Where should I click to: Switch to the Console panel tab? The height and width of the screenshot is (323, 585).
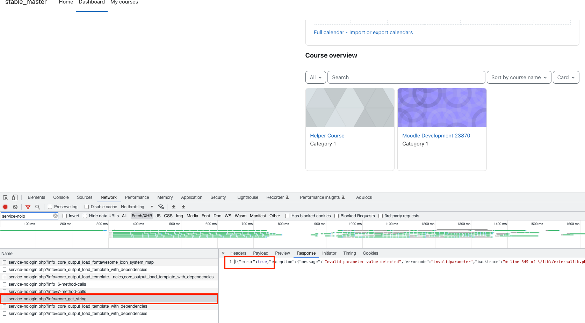point(61,197)
